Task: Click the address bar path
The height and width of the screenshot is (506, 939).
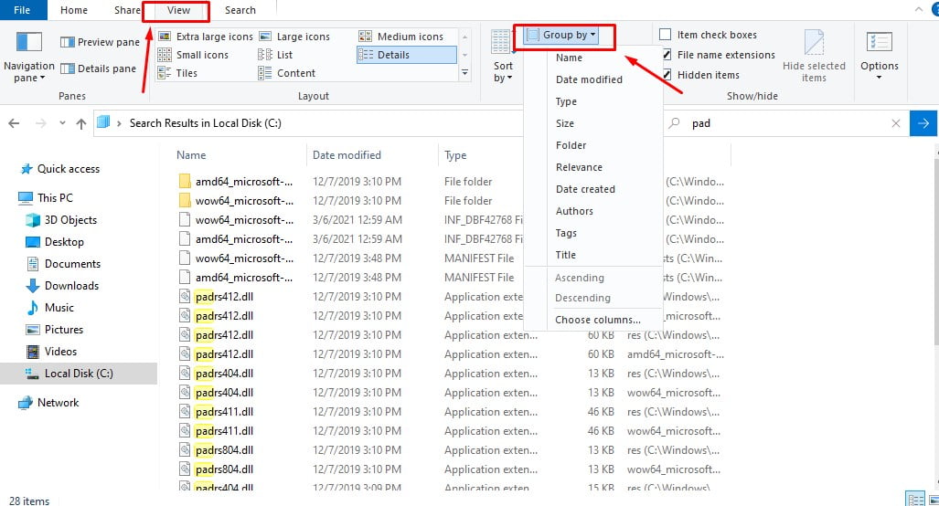Action: [206, 123]
